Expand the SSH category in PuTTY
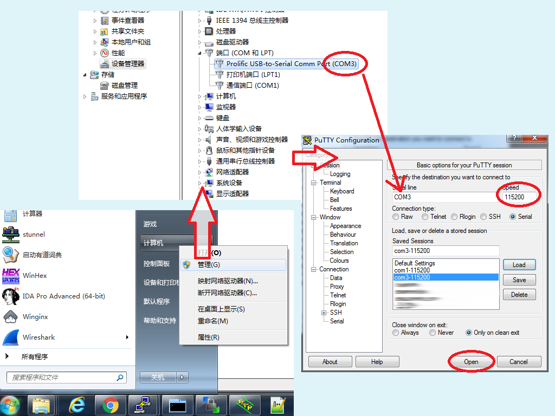 pos(324,313)
